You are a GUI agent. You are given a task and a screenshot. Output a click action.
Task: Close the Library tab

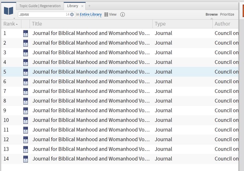82,6
